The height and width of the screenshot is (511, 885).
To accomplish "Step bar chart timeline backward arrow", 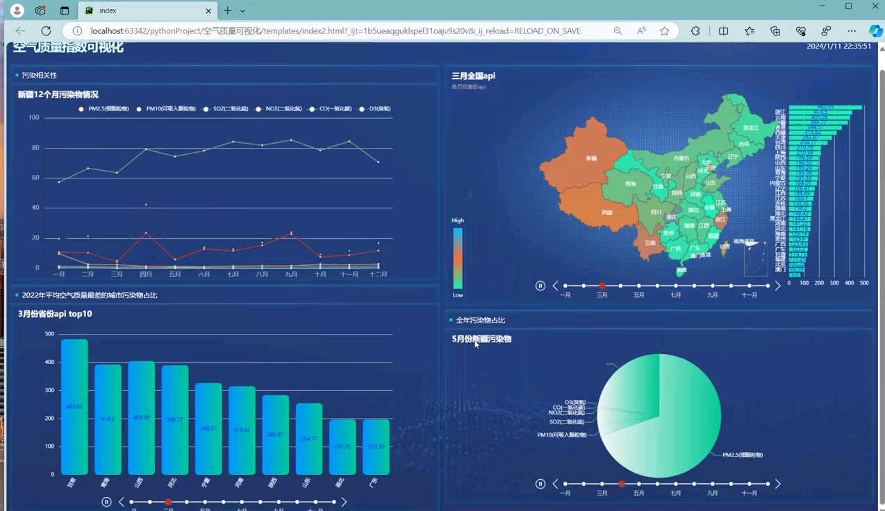I will (121, 502).
